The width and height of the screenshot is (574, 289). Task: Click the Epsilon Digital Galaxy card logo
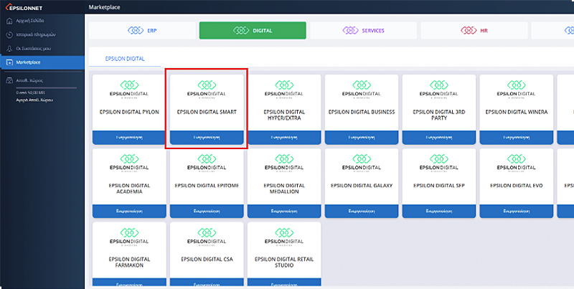(x=362, y=163)
